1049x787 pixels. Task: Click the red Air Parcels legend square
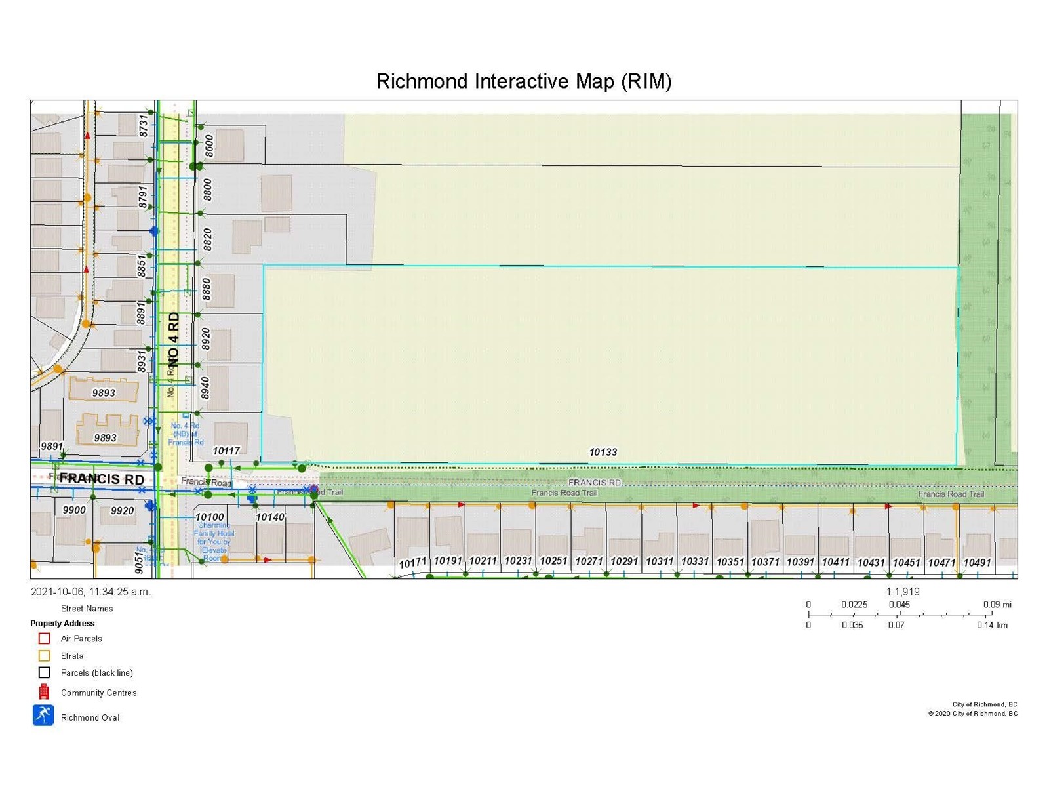point(44,638)
